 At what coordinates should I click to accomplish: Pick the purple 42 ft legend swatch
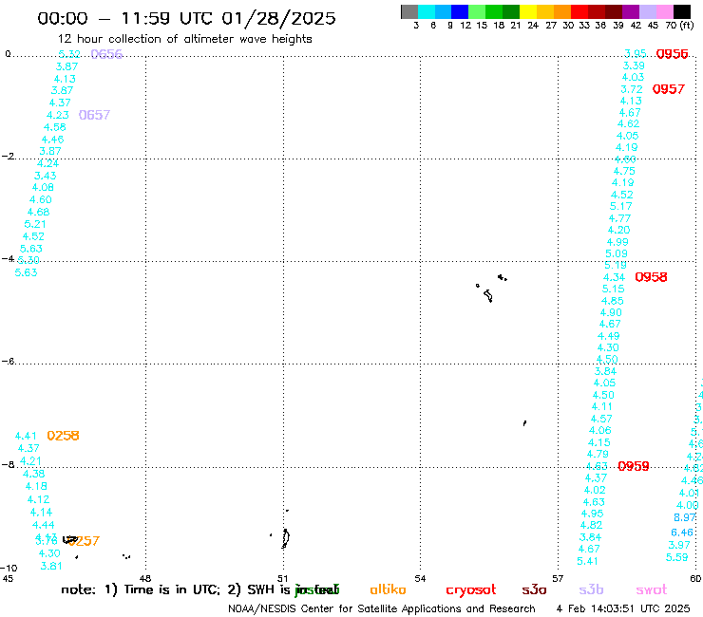point(631,11)
